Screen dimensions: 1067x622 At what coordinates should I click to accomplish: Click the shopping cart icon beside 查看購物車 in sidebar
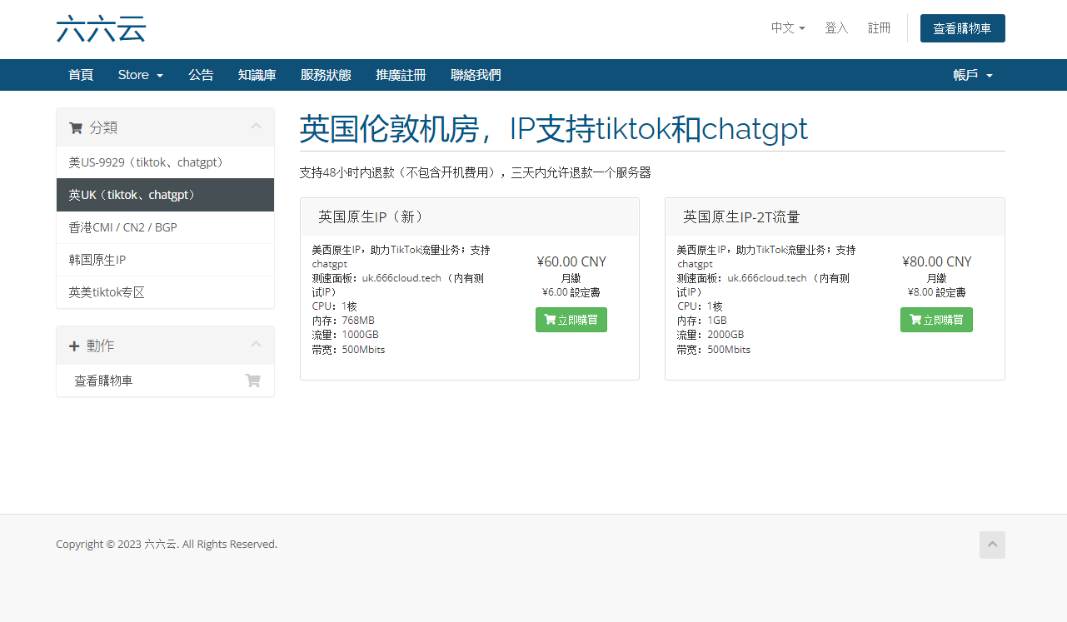pyautogui.click(x=252, y=381)
